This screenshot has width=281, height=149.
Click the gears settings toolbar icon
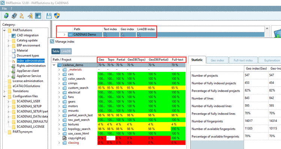pyautogui.click(x=38, y=16)
